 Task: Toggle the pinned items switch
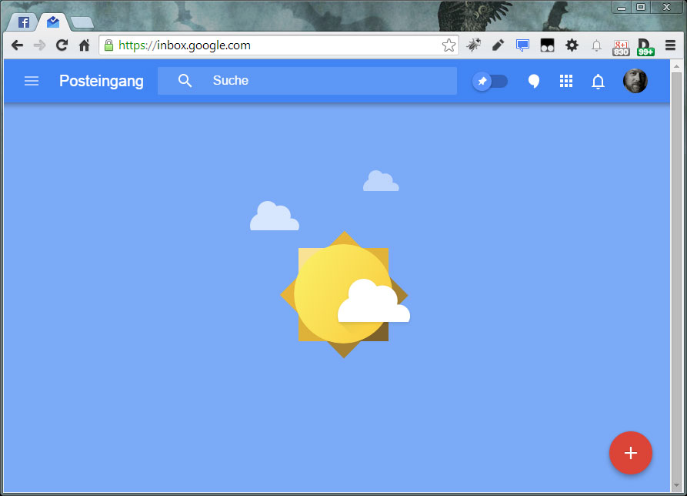[x=490, y=81]
